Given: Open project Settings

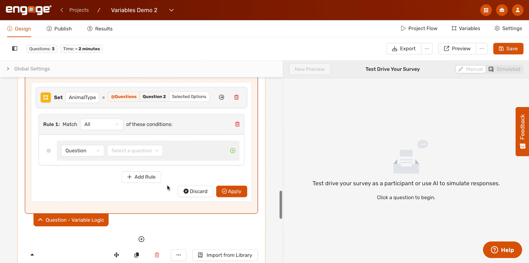Looking at the screenshot, I should 508,28.
